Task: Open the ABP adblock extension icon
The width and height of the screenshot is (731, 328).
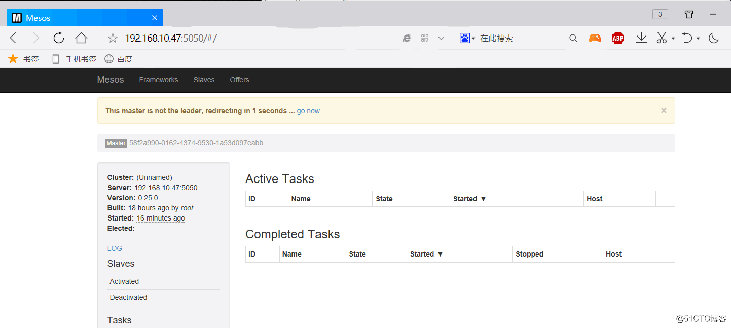Action: (x=617, y=38)
